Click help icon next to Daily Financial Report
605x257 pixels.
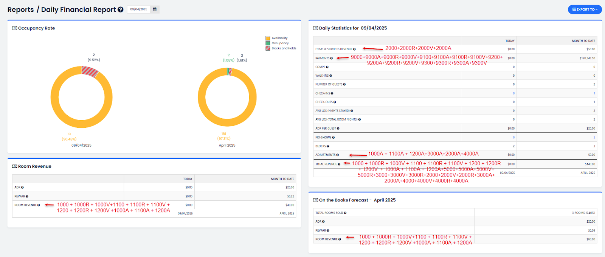tap(121, 10)
